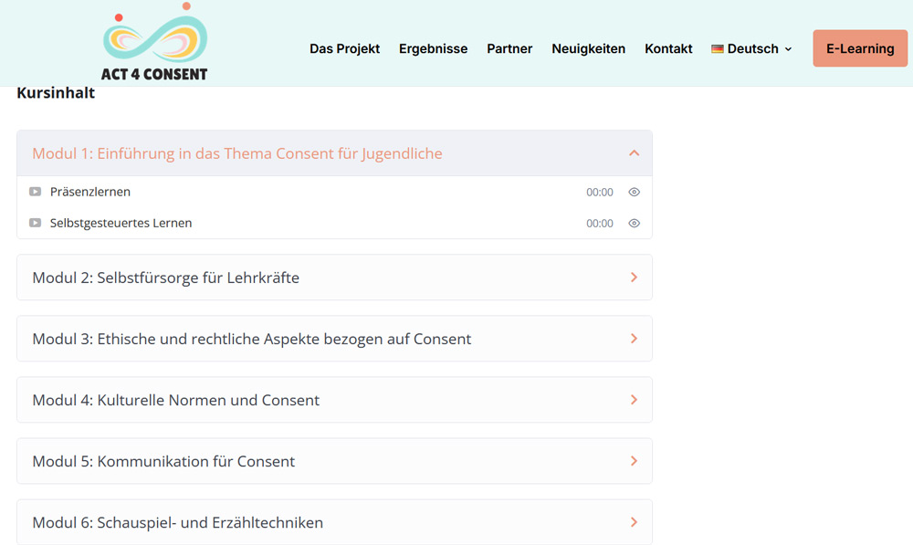Open the Selbstgesteuertes Lernen lesson link
The image size is (913, 545).
[x=121, y=223]
